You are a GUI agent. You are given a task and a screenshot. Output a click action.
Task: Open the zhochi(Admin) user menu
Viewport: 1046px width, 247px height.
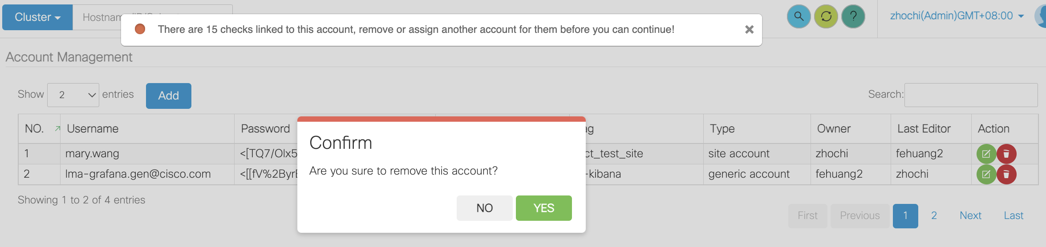[x=957, y=16]
